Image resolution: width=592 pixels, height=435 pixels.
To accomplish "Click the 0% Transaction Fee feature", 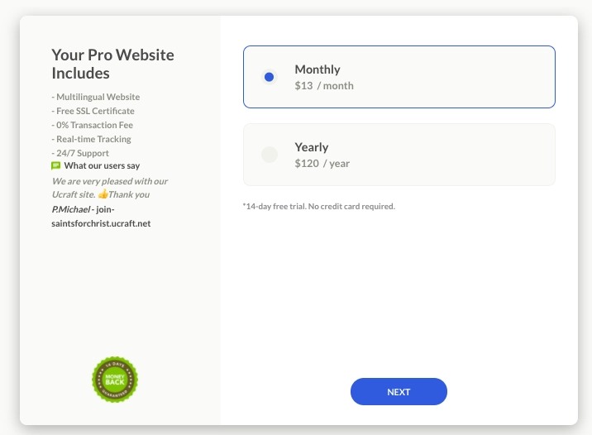I will tap(93, 125).
